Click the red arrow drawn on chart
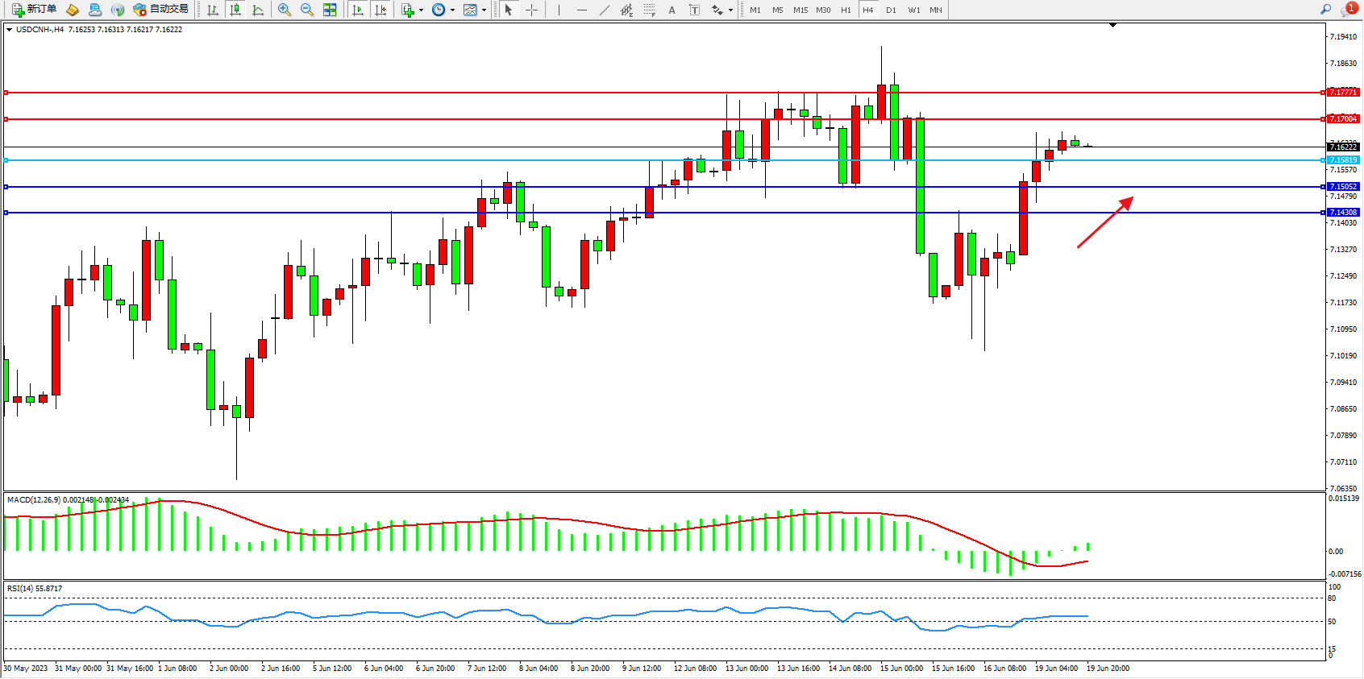 click(1105, 222)
